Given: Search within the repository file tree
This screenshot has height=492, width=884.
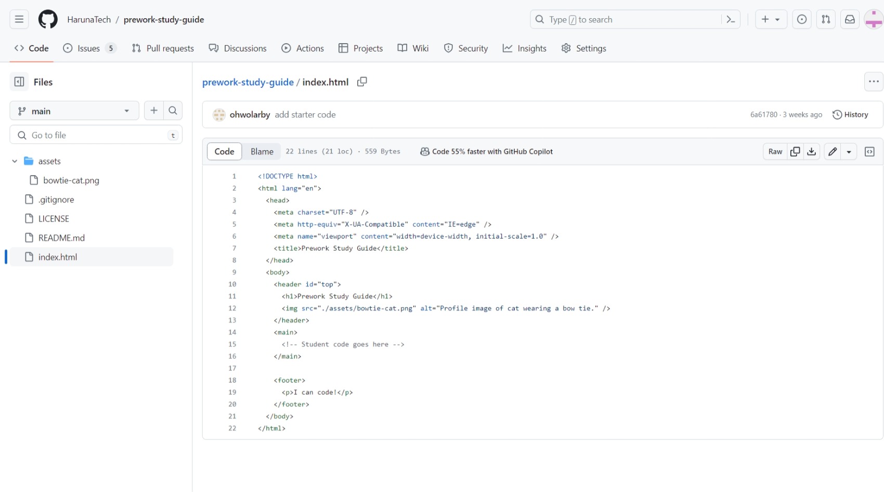Looking at the screenshot, I should click(173, 110).
